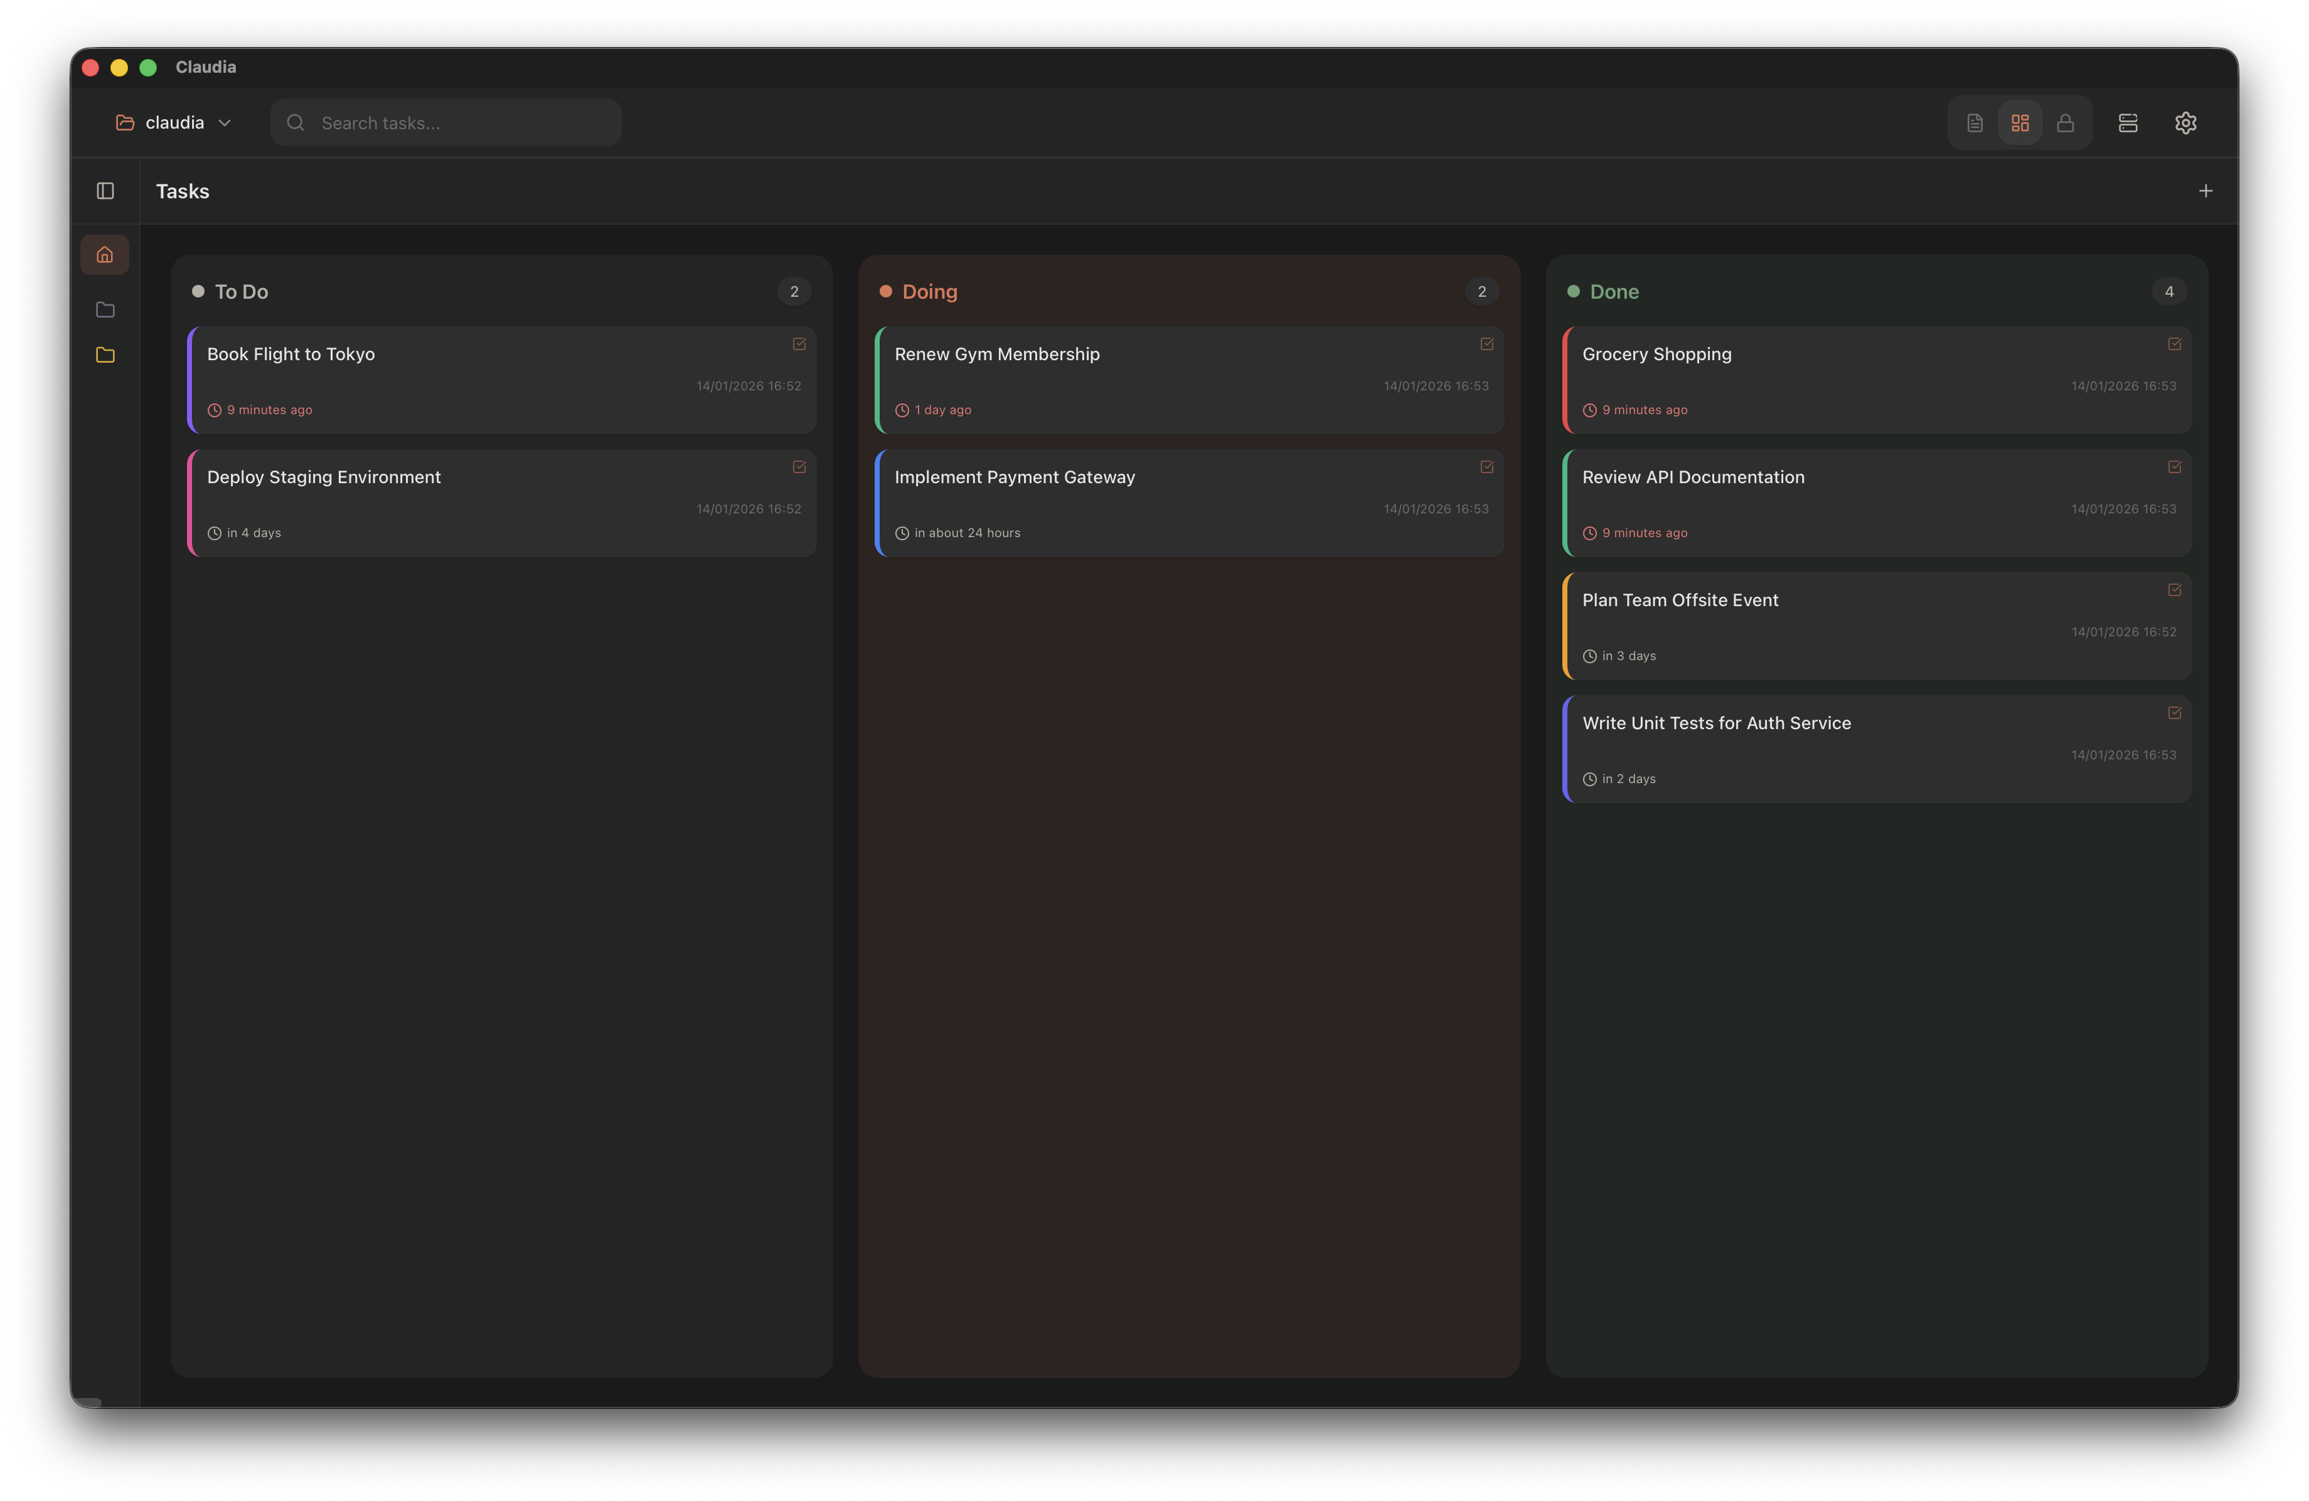
Task: Open the Settings gear
Action: tap(2186, 122)
